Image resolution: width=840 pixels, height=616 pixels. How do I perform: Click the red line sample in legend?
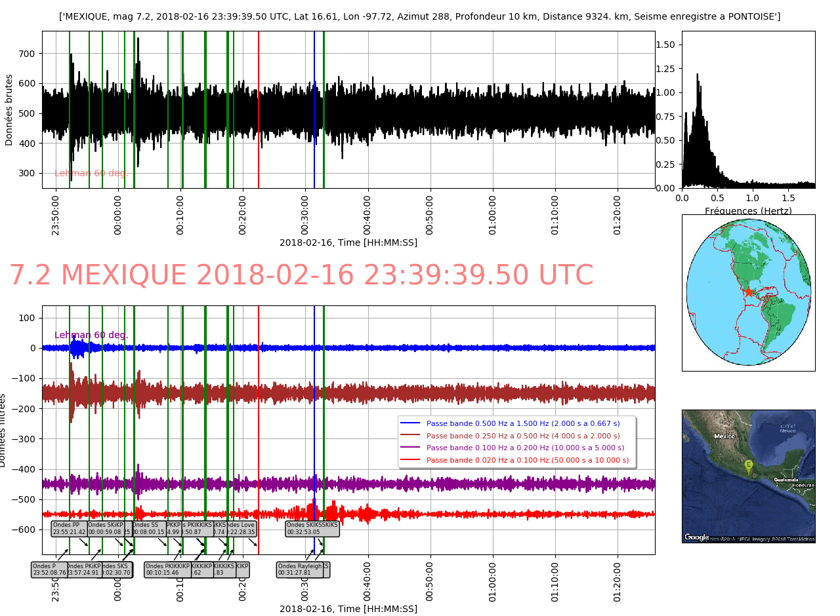pyautogui.click(x=409, y=460)
